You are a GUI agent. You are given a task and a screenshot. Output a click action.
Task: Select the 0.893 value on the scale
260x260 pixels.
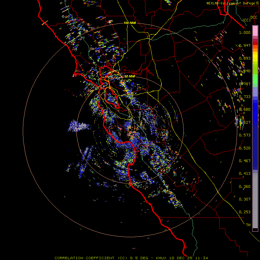pos(245,58)
